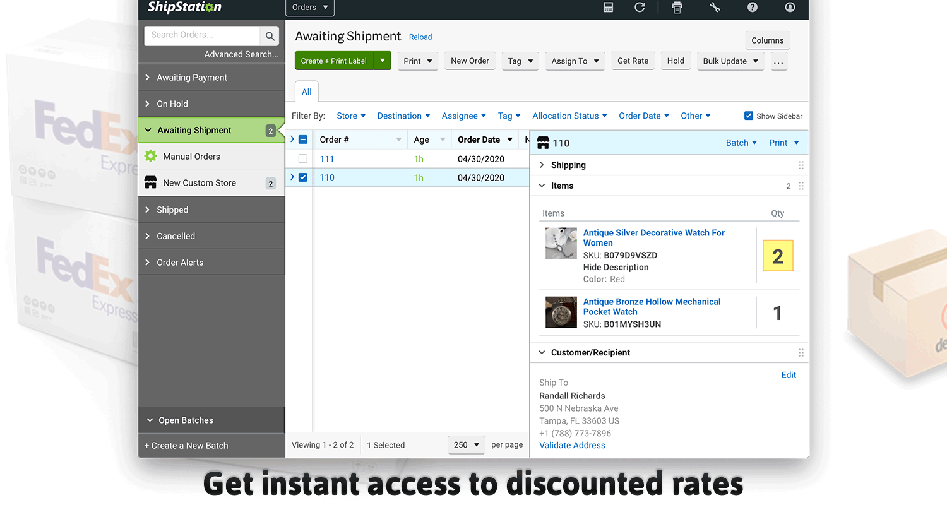The height and width of the screenshot is (505, 947).
Task: Open the printer icon in top bar
Action: [x=677, y=8]
